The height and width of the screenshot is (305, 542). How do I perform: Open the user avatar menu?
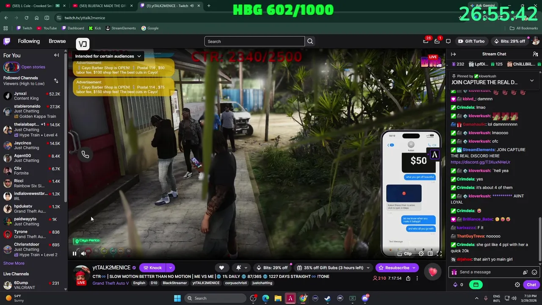click(536, 41)
